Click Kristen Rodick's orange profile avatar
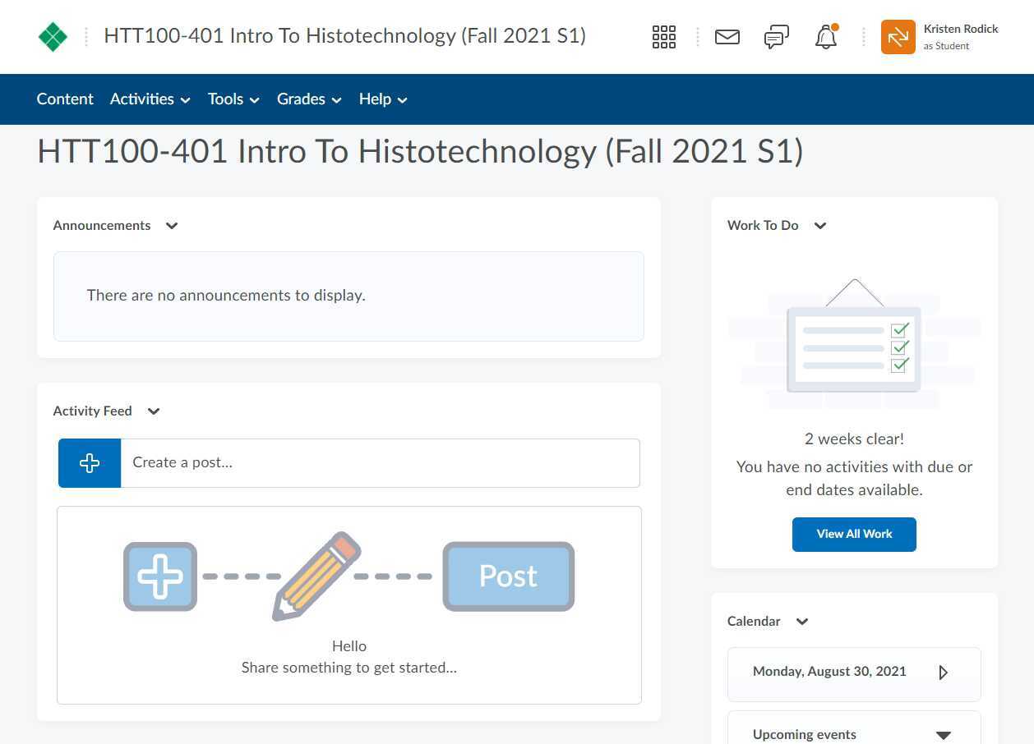Image resolution: width=1034 pixels, height=744 pixels. point(898,37)
